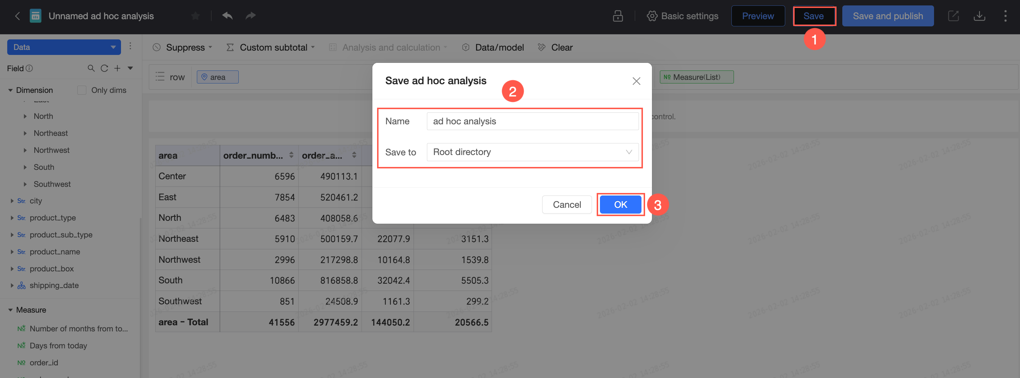Toggle the Only dims checkbox
1020x378 pixels.
pos(82,90)
